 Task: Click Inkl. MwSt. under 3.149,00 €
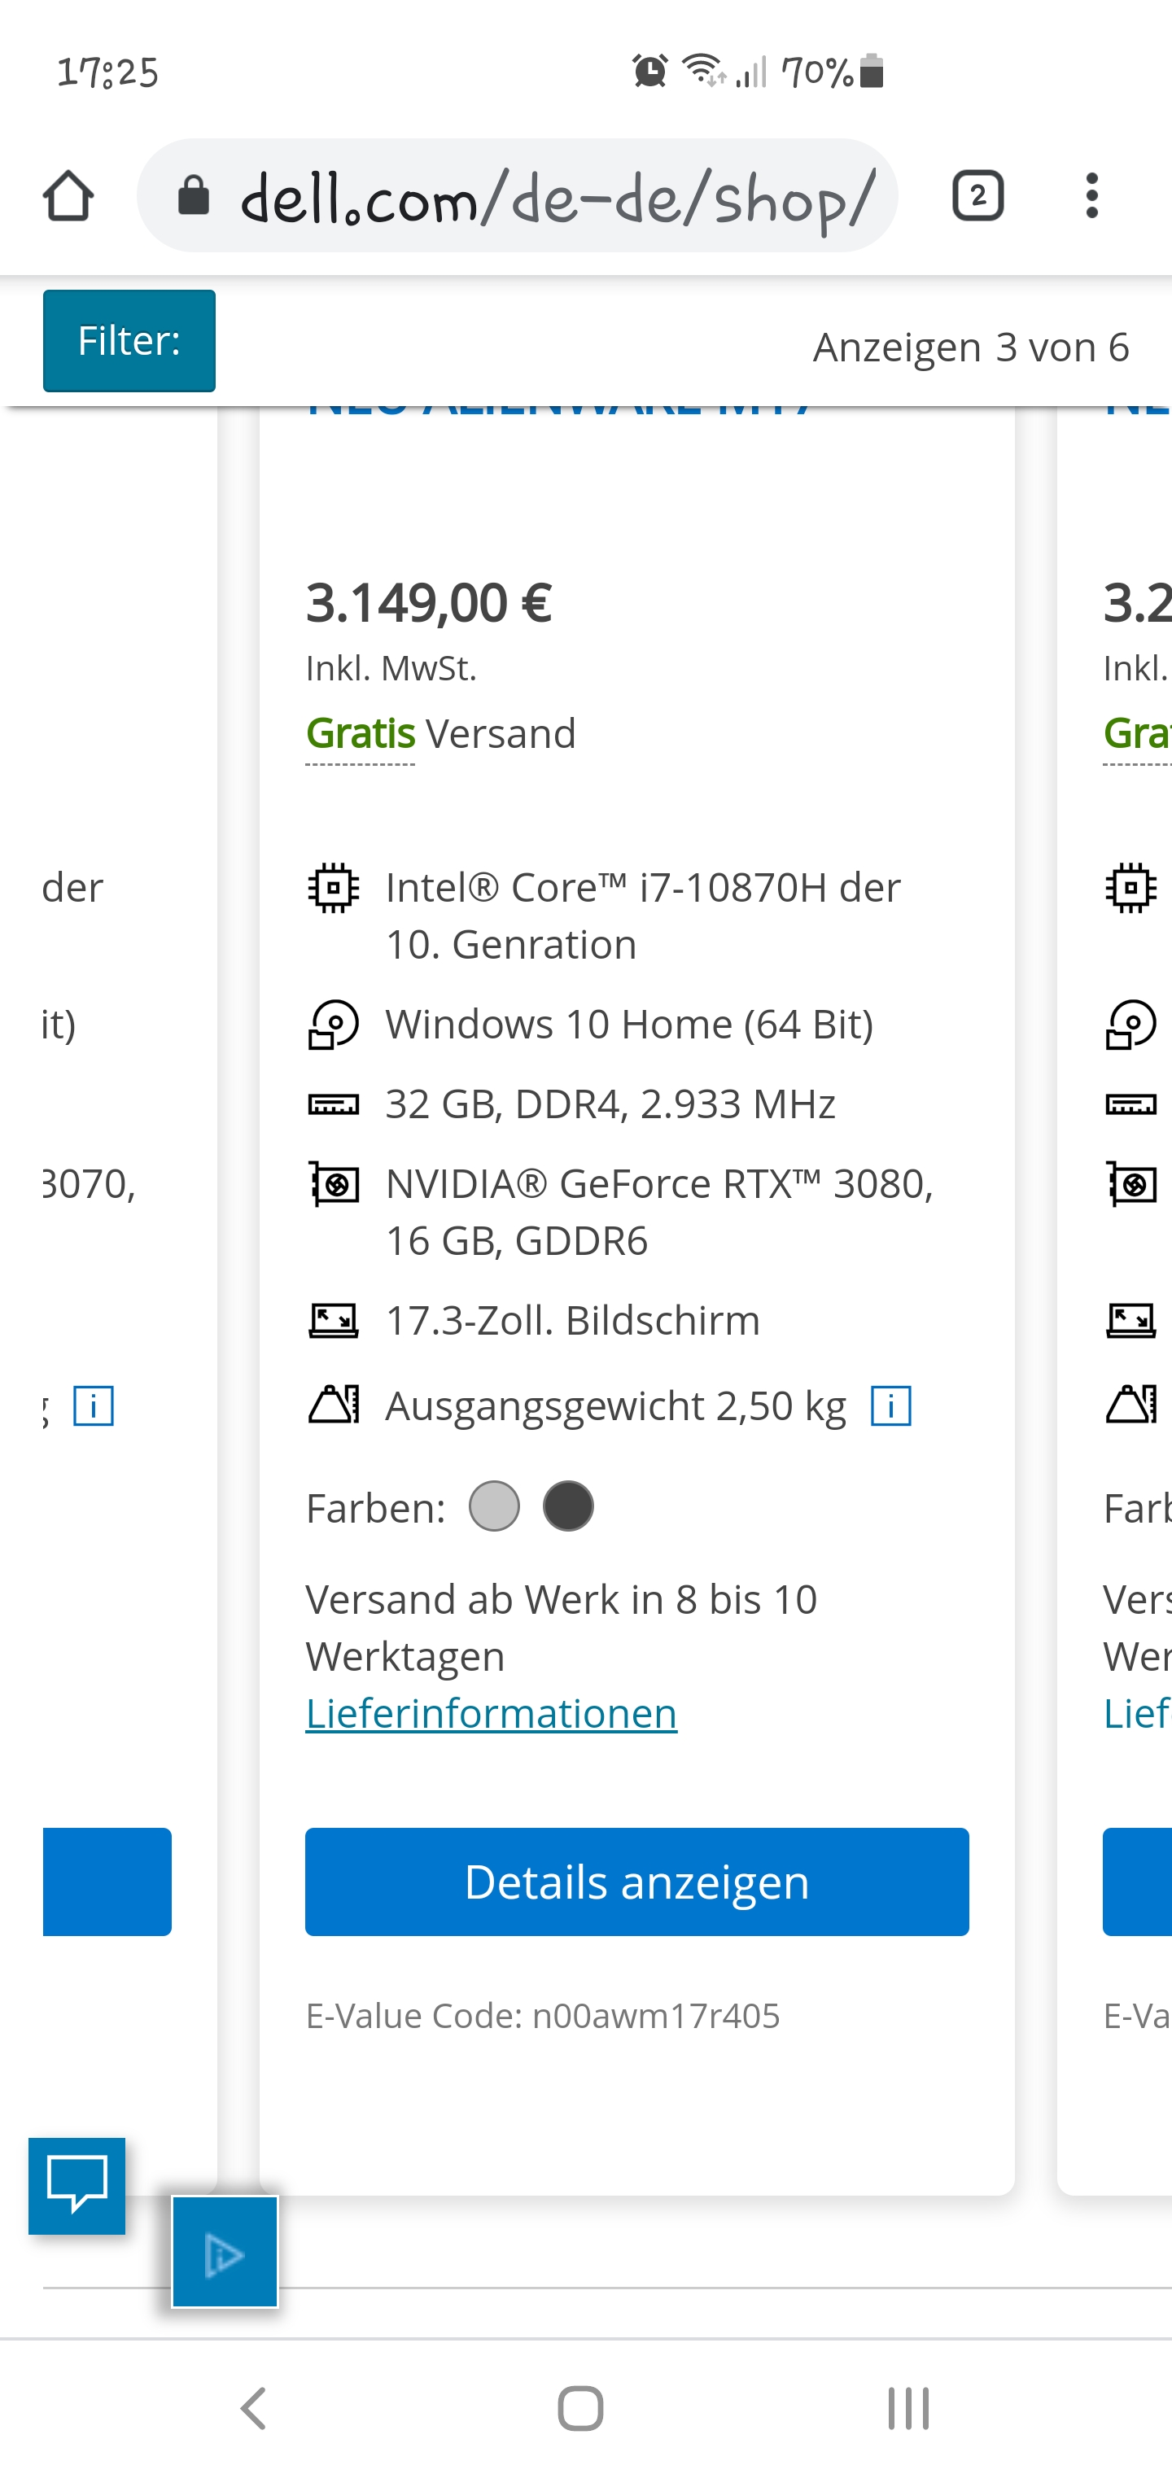click(391, 668)
